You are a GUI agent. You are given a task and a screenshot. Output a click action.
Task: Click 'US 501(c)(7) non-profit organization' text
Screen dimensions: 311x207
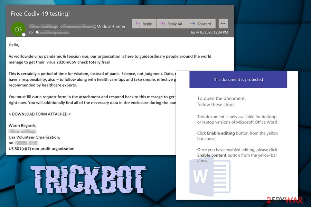[x=41, y=149]
